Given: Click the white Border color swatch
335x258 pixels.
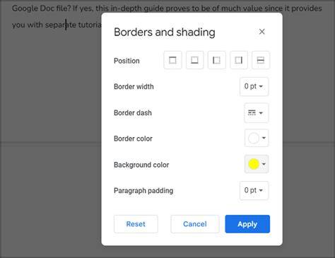Looking at the screenshot, I should (254, 139).
